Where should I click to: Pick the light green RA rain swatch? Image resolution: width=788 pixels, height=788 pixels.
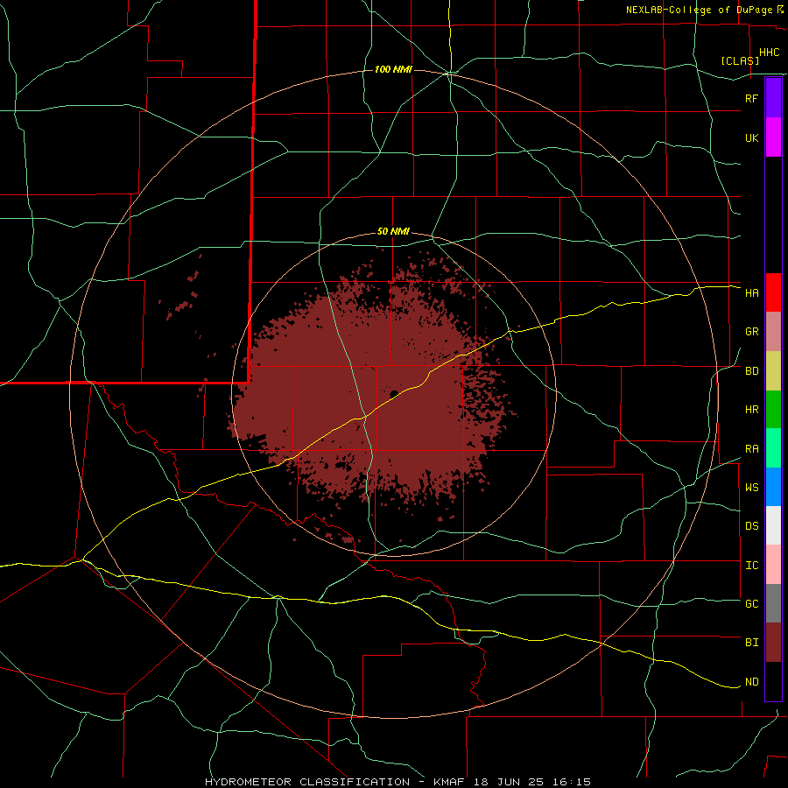click(x=773, y=448)
